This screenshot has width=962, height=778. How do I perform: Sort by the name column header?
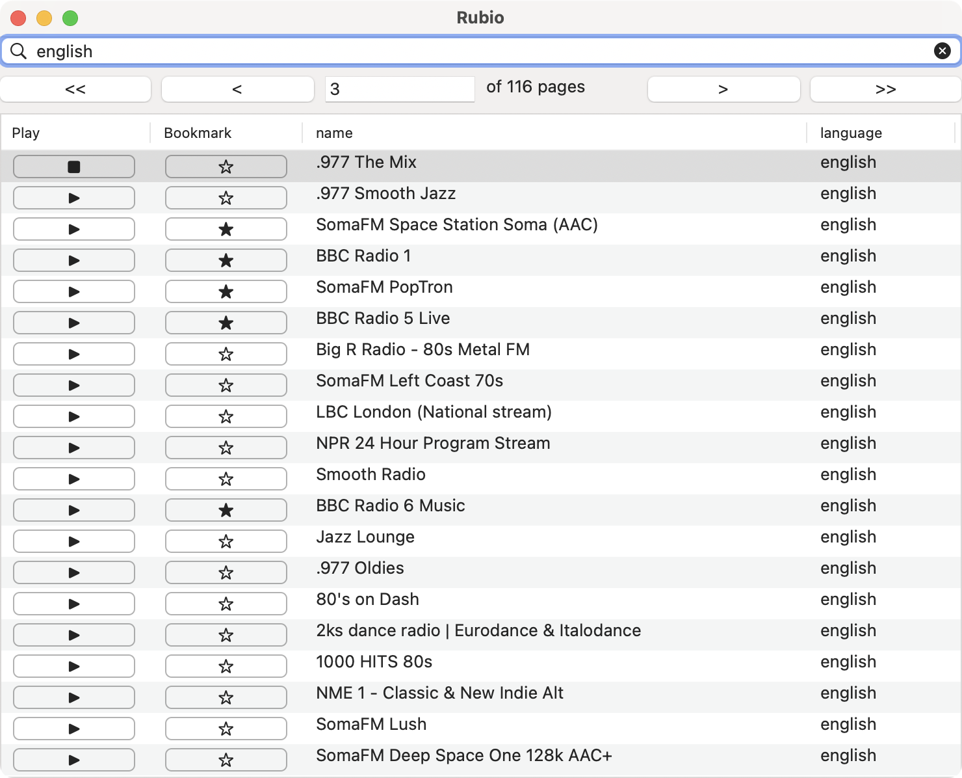tap(554, 133)
